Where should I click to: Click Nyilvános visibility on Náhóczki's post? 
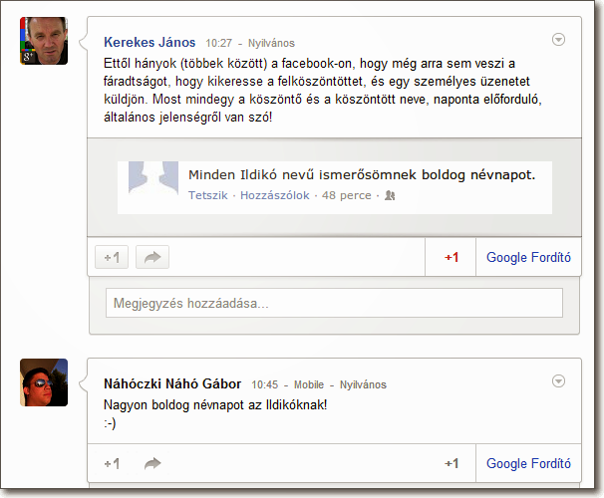(363, 384)
